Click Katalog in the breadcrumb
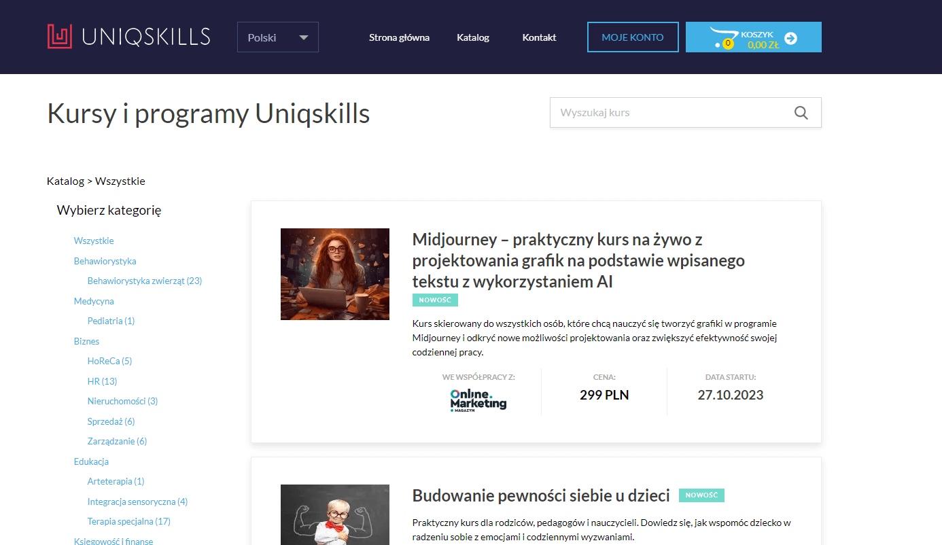This screenshot has height=545, width=942. 65,181
